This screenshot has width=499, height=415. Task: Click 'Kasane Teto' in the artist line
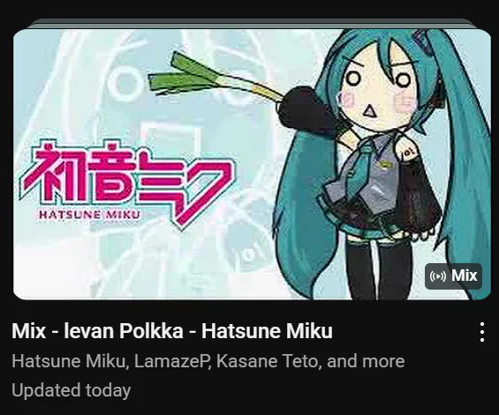(x=268, y=361)
